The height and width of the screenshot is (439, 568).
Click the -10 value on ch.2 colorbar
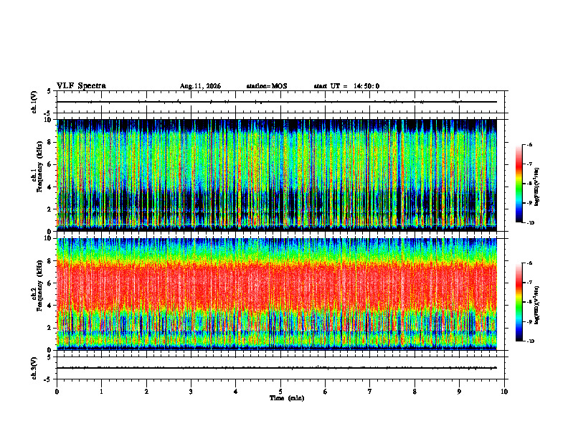pyautogui.click(x=530, y=341)
